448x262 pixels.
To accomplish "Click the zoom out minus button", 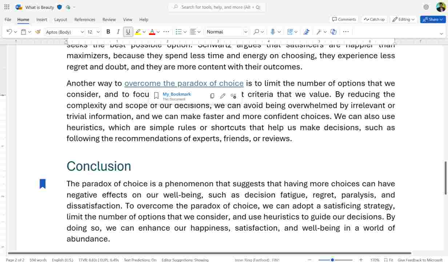I will point(309,260).
